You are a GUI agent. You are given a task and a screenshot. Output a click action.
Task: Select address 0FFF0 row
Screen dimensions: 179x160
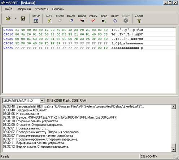pyautogui.click(x=8, y=48)
